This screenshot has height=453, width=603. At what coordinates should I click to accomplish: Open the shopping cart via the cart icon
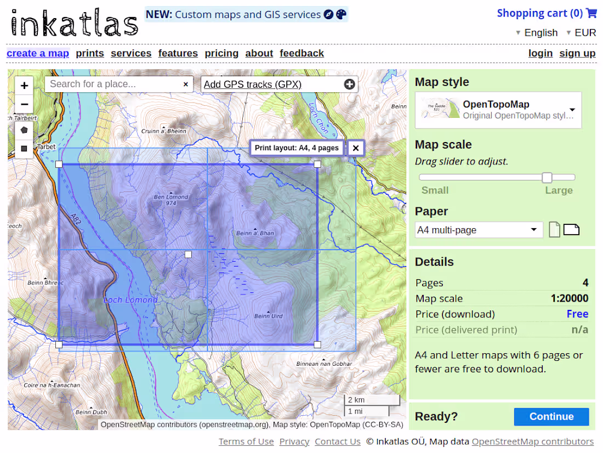click(591, 13)
